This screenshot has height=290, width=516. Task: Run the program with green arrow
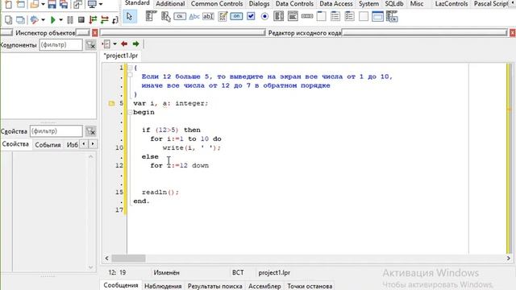(53, 19)
